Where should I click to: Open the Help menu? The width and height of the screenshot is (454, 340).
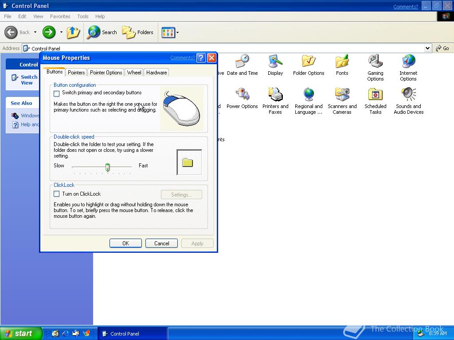[x=100, y=16]
